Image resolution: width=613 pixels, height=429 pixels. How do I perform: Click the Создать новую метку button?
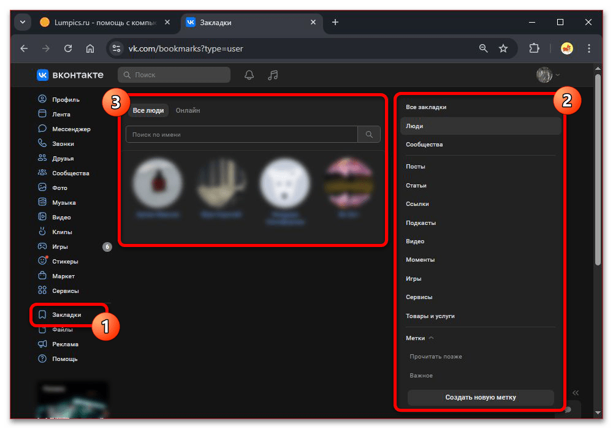pos(481,397)
